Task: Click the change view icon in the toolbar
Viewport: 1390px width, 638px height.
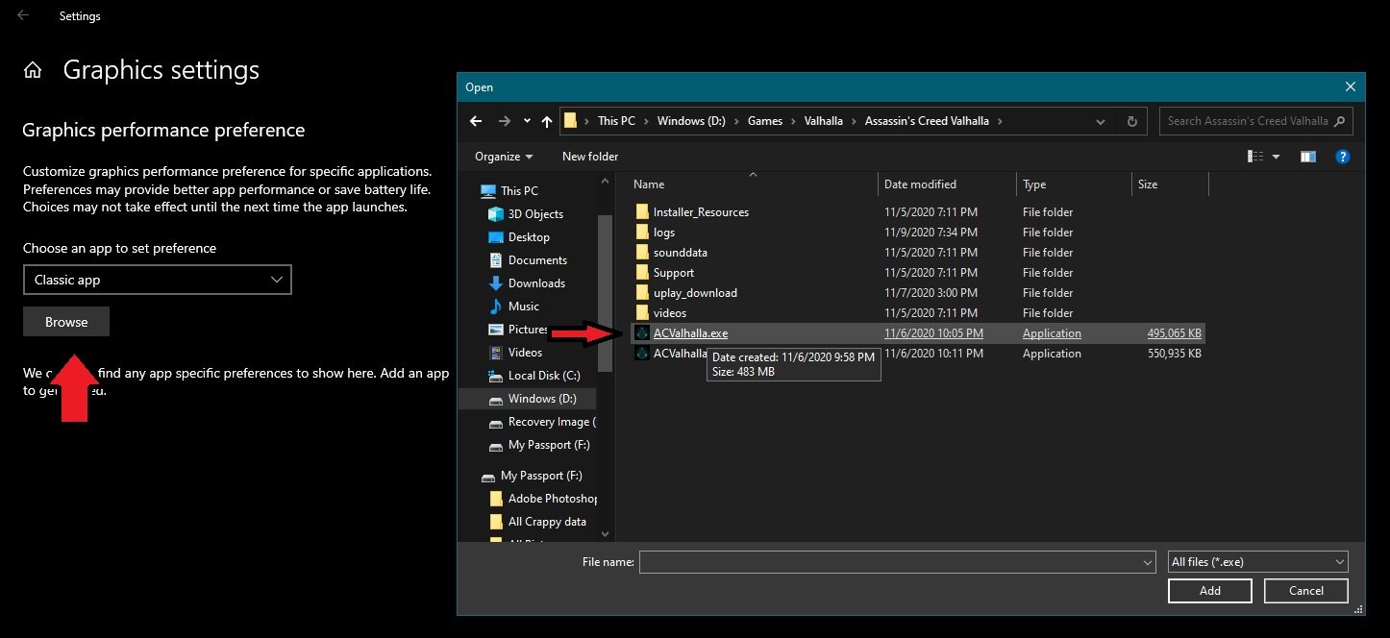Action: click(1254, 157)
